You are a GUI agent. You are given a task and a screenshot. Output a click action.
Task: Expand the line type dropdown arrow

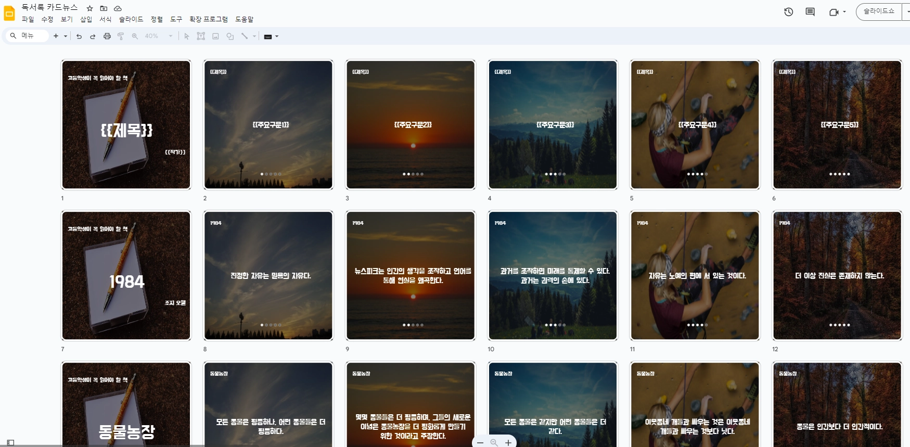point(254,36)
